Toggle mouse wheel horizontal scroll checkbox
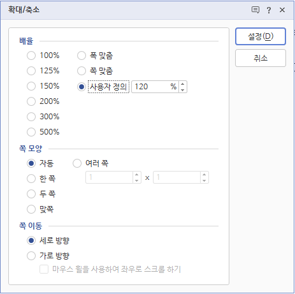 44,269
